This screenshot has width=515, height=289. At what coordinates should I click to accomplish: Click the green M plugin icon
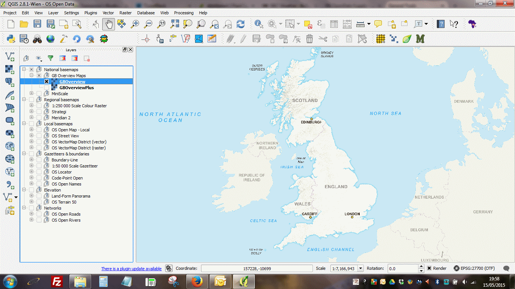coord(420,38)
